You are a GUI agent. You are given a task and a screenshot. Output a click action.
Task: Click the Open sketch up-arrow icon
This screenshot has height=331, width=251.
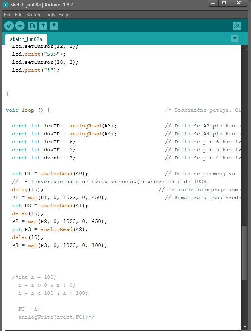point(43,26)
